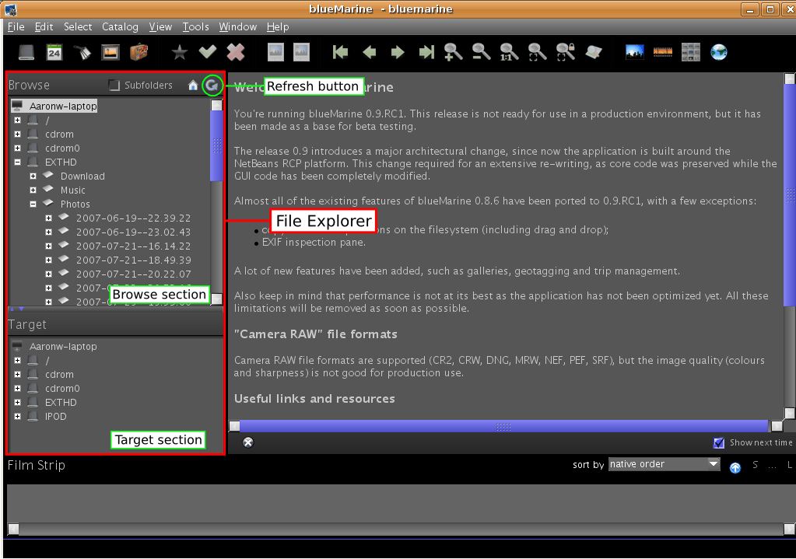Screen dimensions: 796x559
Task: Click the zoom out magnifier
Action: coord(481,52)
